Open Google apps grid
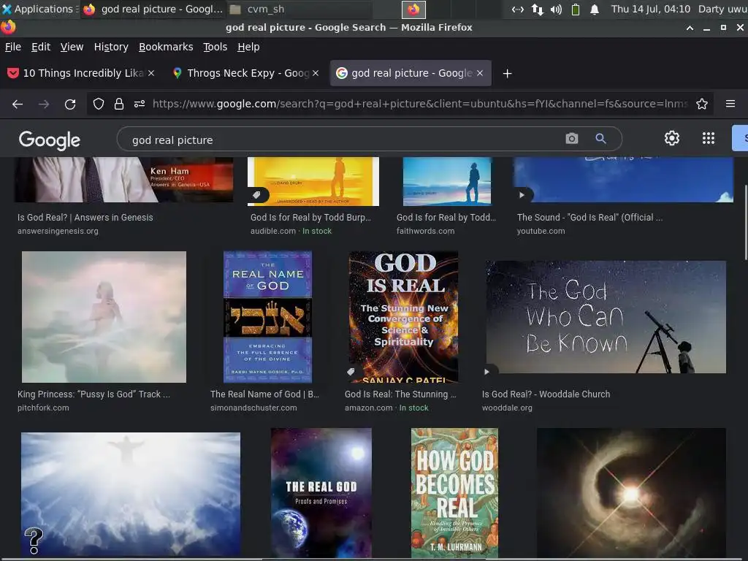Viewport: 748px width, 561px height. [x=709, y=138]
